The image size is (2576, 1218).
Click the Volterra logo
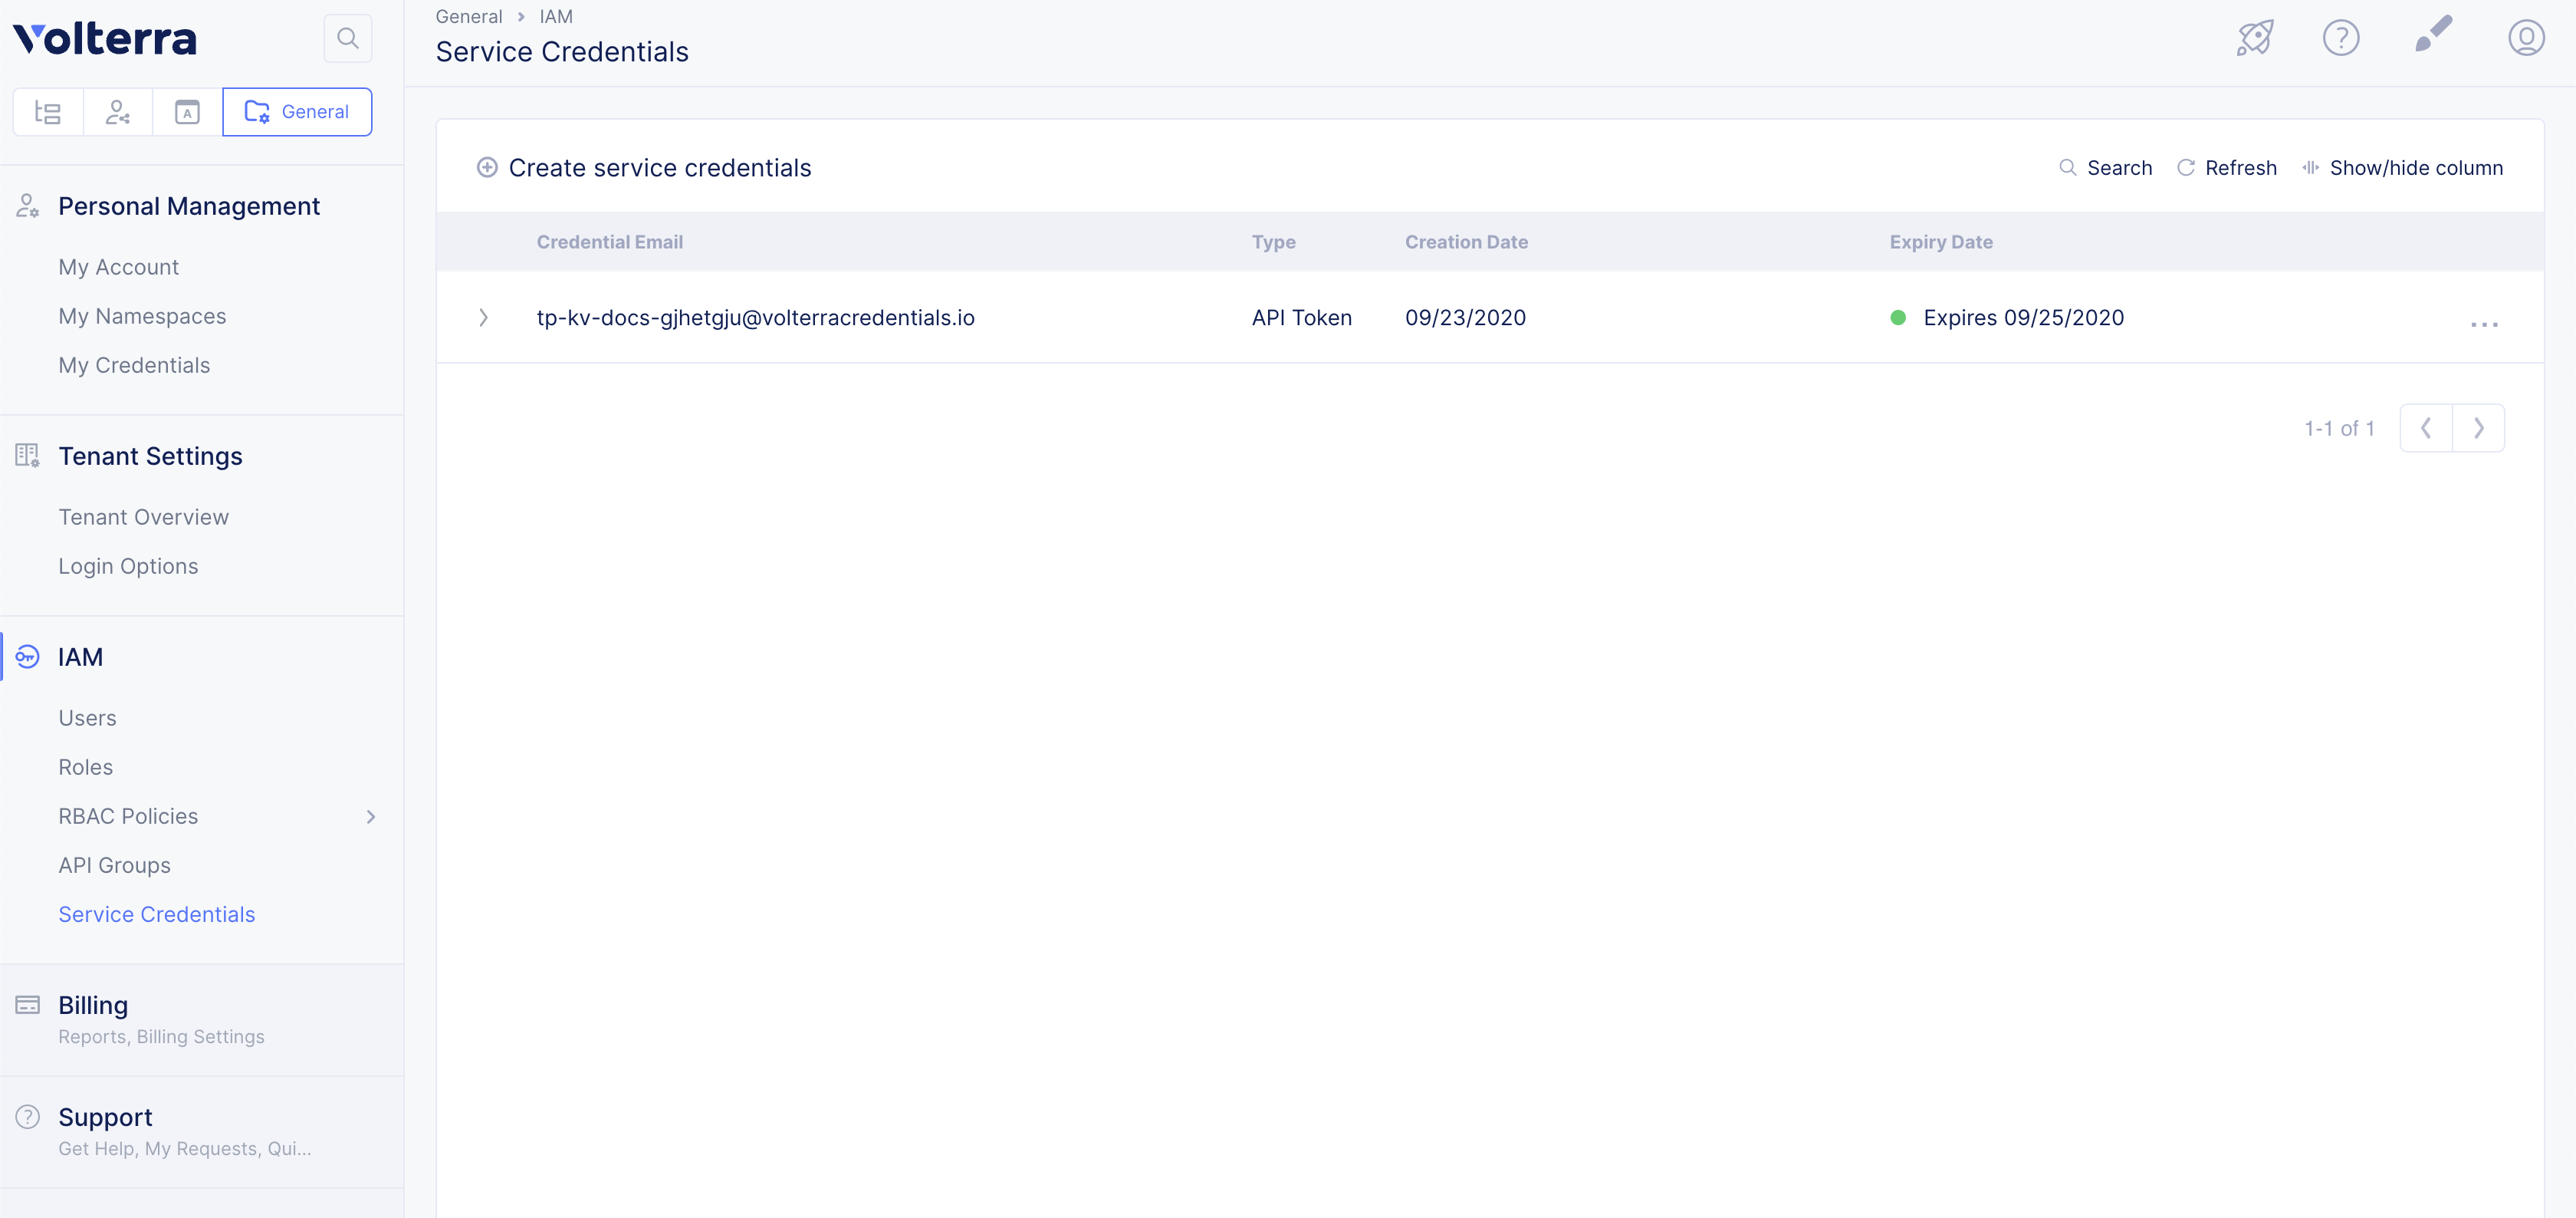pyautogui.click(x=105, y=38)
